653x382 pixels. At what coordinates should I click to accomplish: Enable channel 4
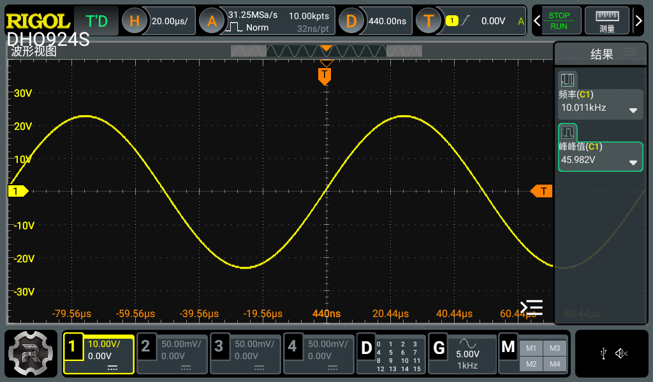[292, 346]
